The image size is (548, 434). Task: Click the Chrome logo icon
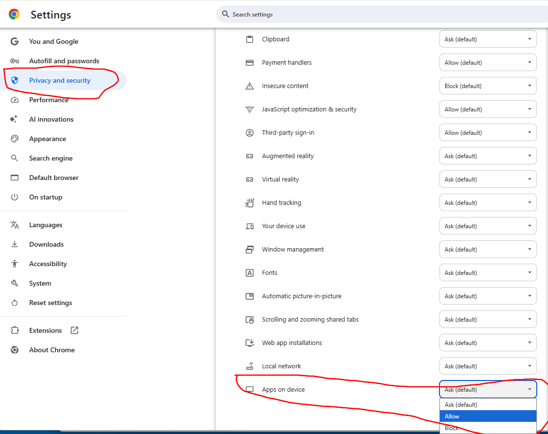(x=14, y=14)
